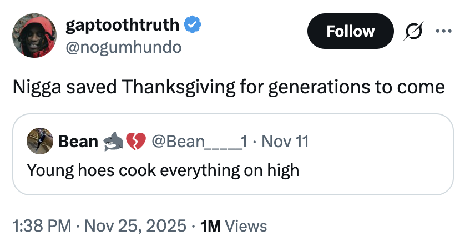Open gaptoothtruth's profile avatar
Image resolution: width=465 pixels, height=251 pixels.
[34, 36]
